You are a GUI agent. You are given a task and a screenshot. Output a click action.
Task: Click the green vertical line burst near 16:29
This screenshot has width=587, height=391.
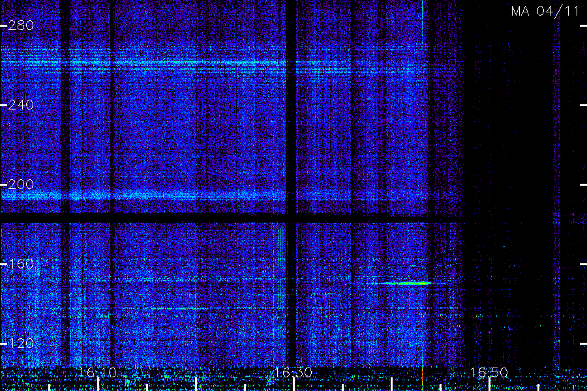point(280,268)
